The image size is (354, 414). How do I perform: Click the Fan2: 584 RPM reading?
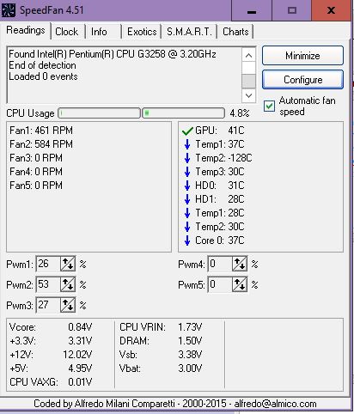tap(41, 144)
